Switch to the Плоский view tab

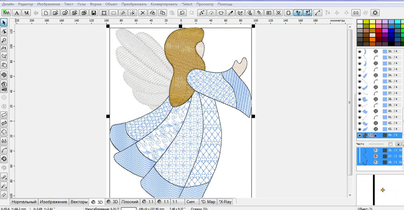(130, 202)
